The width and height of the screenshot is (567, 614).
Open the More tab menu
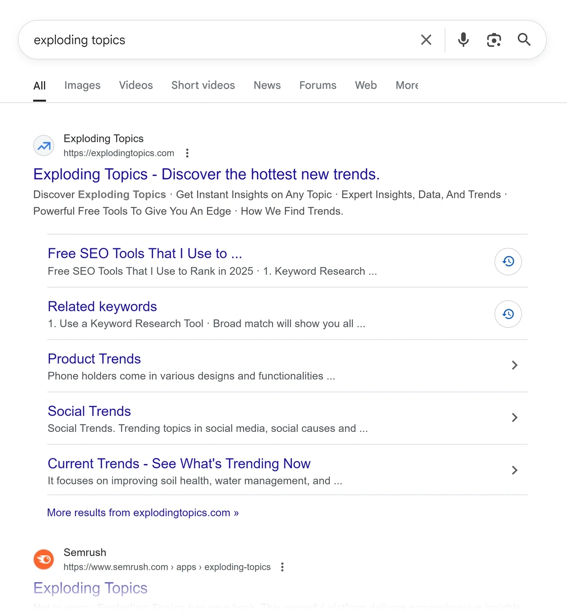pyautogui.click(x=407, y=86)
